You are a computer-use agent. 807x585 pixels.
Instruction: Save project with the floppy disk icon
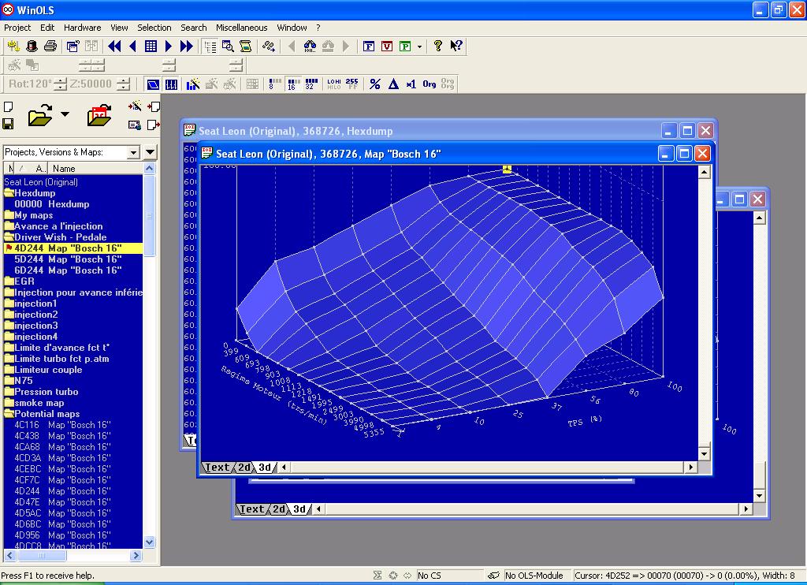tap(8, 124)
